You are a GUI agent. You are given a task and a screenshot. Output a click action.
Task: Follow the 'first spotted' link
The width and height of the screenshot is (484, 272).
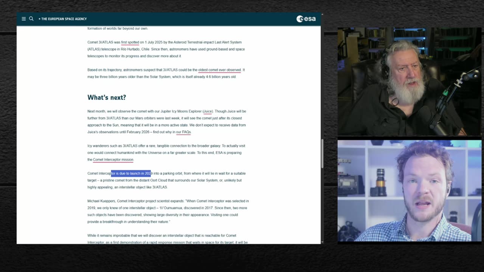[130, 42]
